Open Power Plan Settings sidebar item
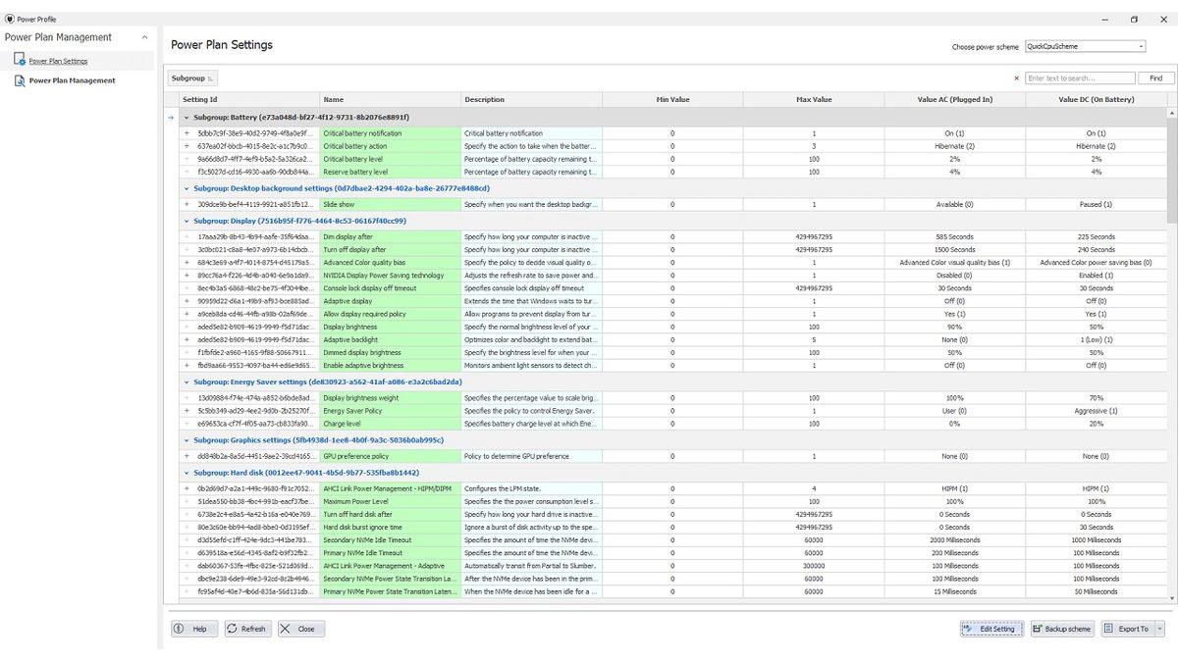 pos(58,61)
